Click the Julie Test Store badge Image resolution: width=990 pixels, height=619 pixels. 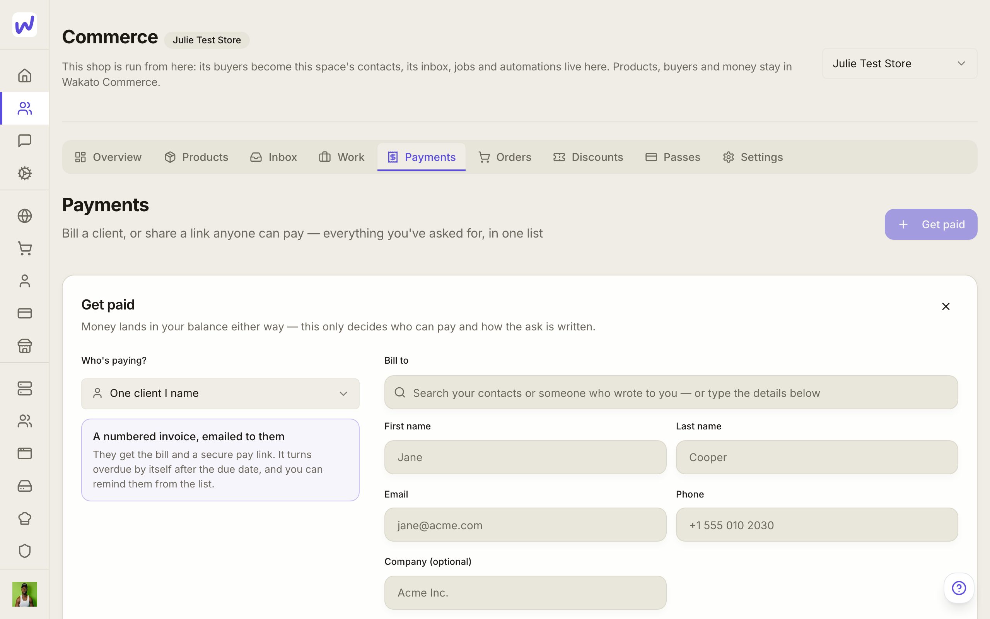207,40
